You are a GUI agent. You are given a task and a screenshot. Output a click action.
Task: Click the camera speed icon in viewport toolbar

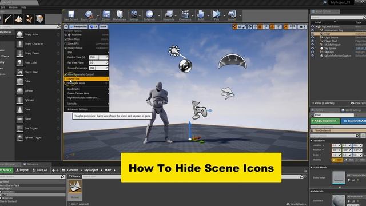(301, 27)
